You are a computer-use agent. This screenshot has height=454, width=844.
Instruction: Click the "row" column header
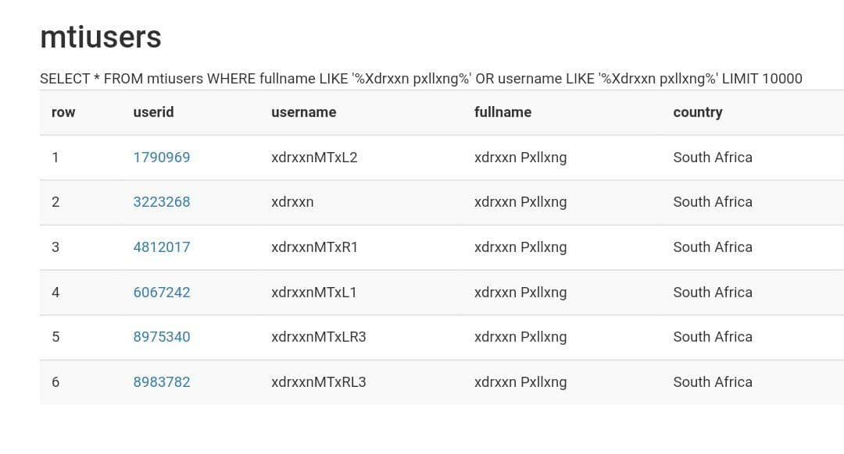coord(63,112)
